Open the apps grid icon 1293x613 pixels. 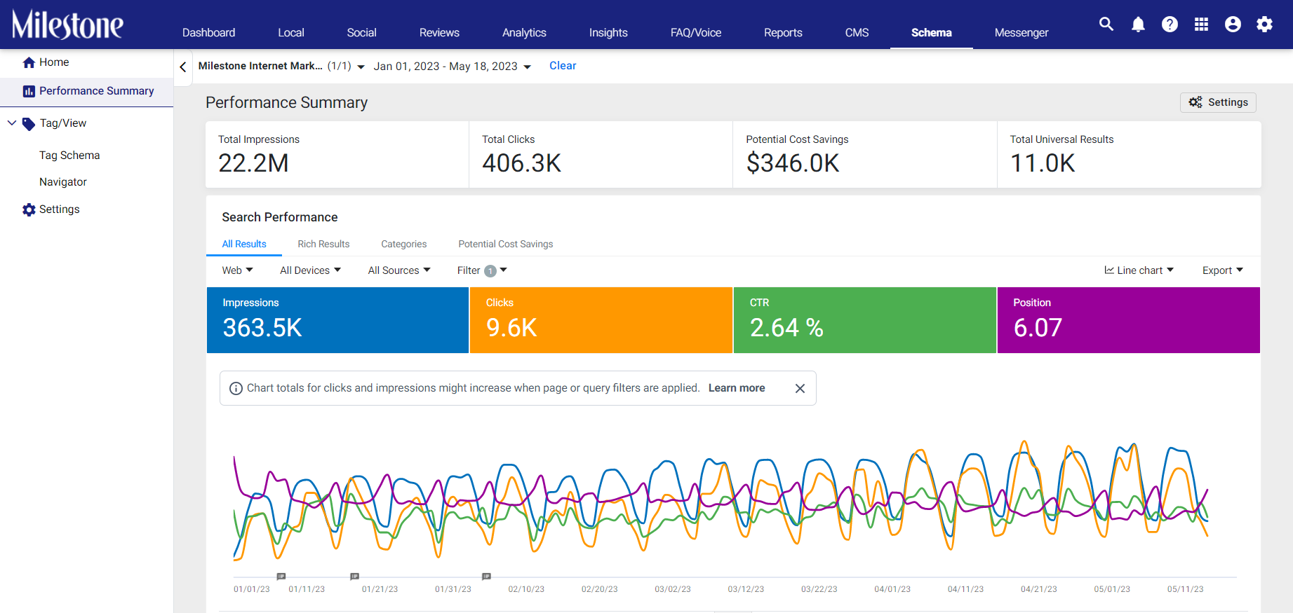[x=1201, y=25]
